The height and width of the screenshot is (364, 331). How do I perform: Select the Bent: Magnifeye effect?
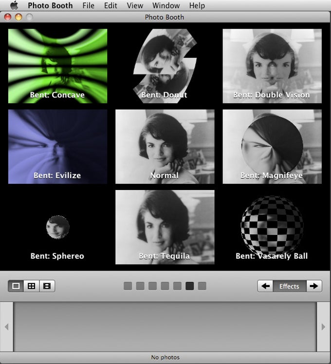(272, 147)
